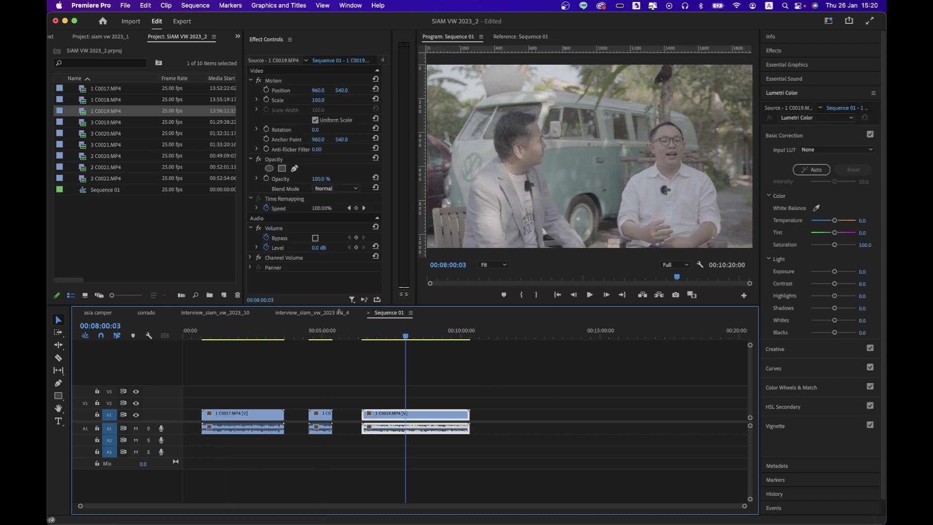Play the sequence in Program monitor

589,295
